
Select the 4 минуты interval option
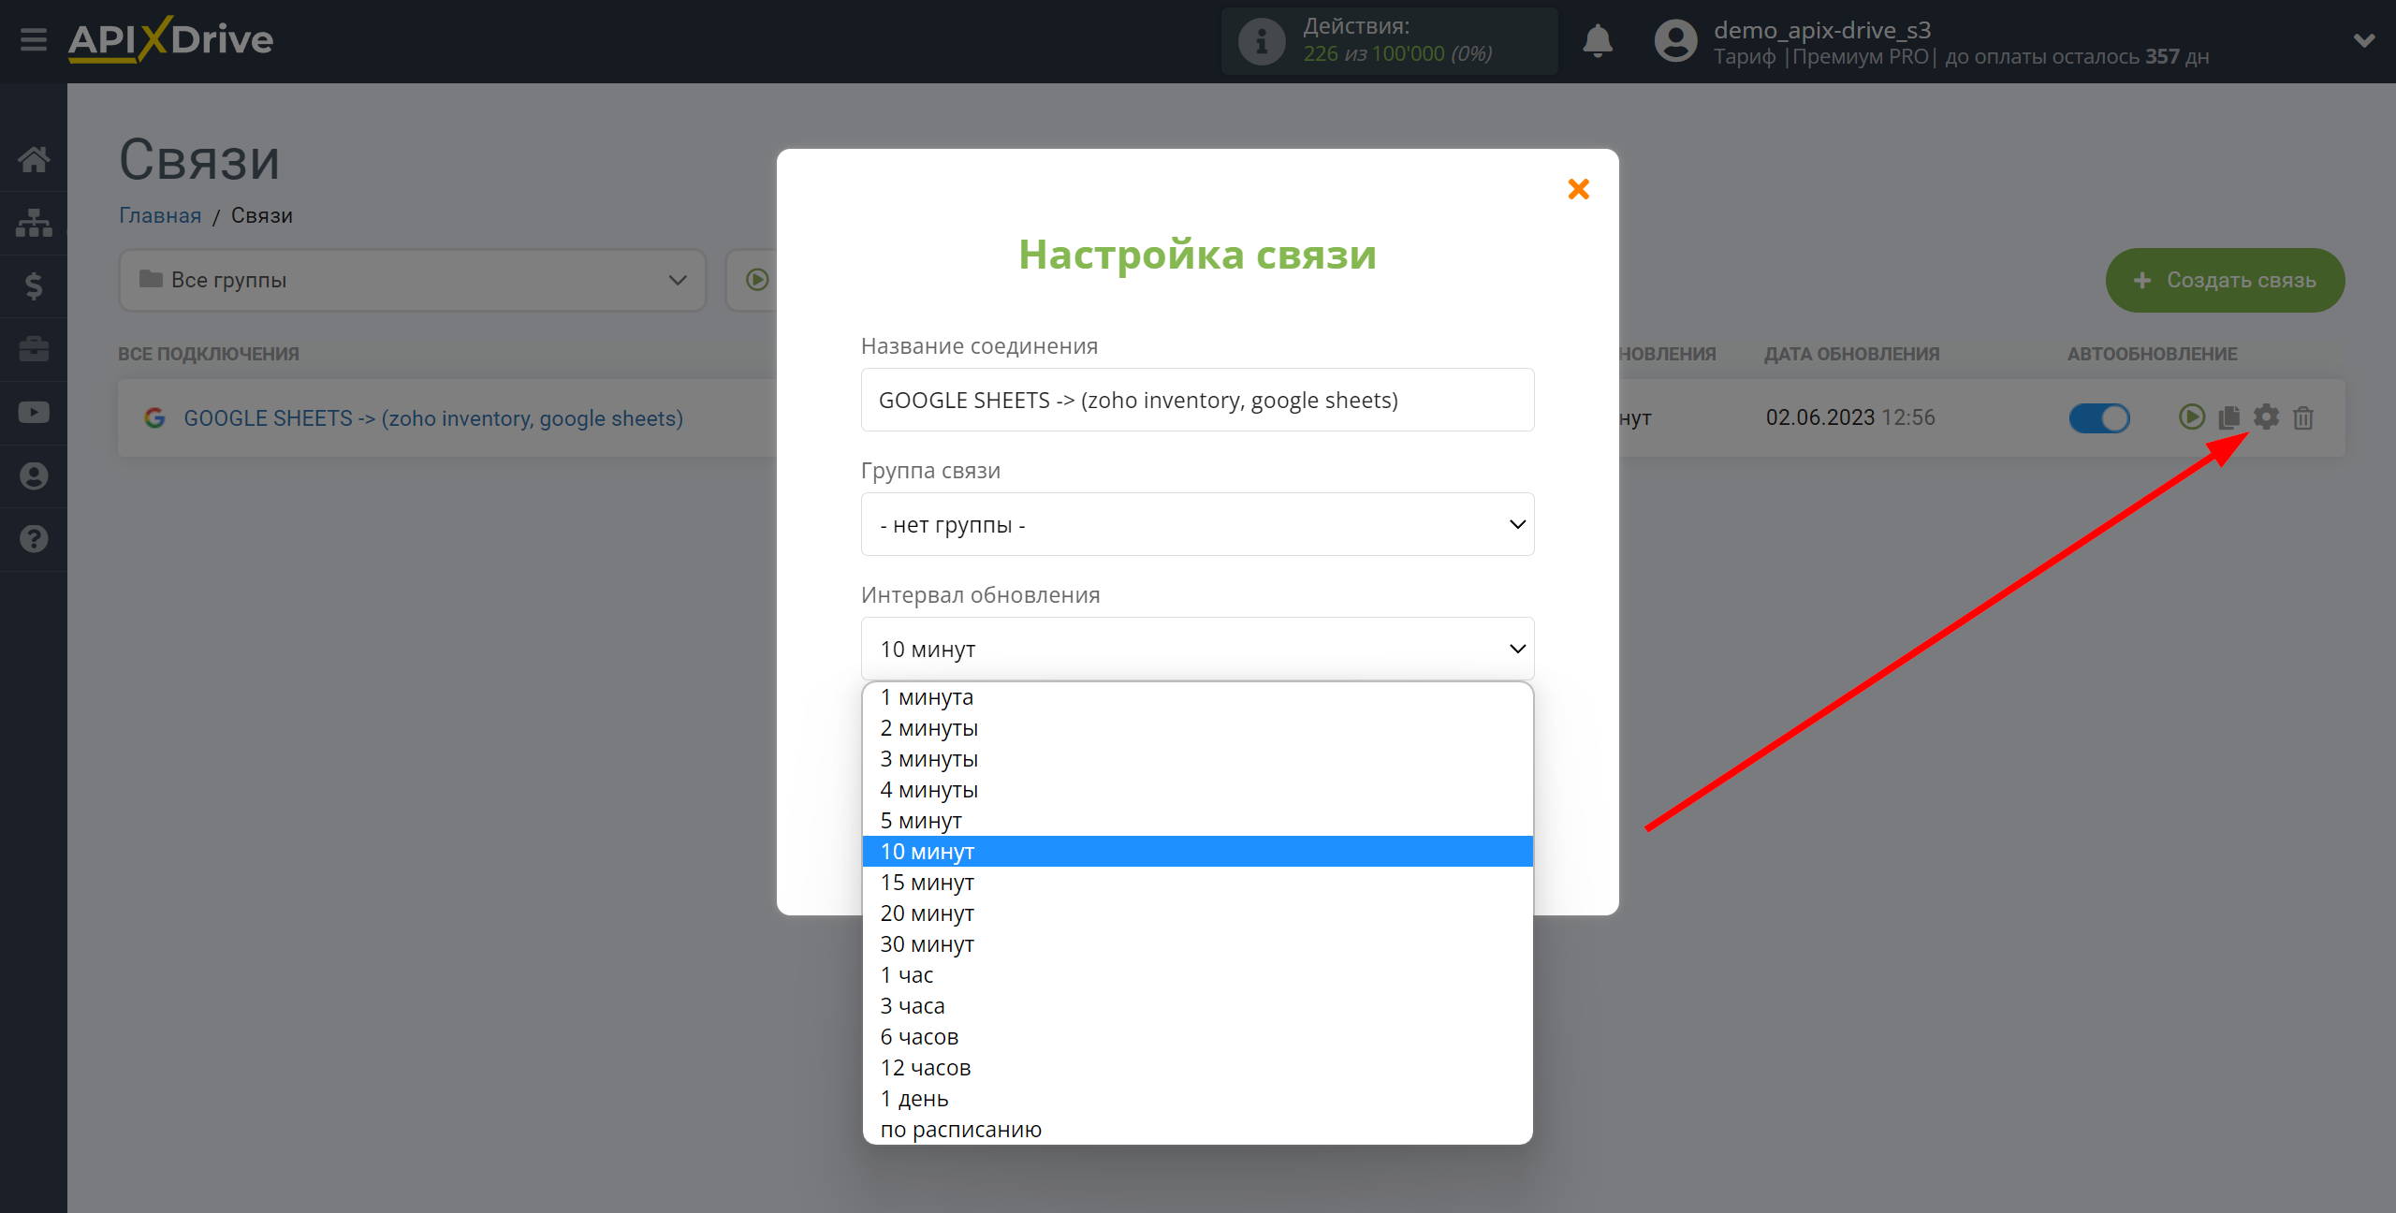click(x=1198, y=790)
